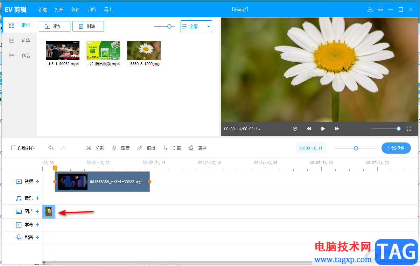Click the redo arrow icon

[63, 148]
